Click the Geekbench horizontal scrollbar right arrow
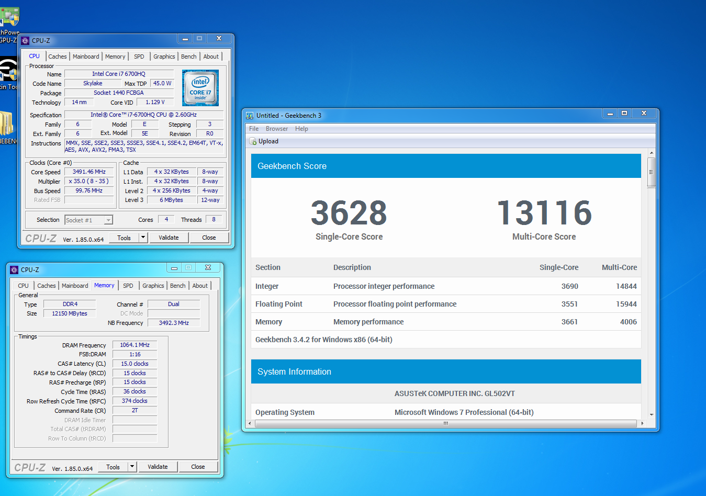This screenshot has width=706, height=496. (x=642, y=423)
